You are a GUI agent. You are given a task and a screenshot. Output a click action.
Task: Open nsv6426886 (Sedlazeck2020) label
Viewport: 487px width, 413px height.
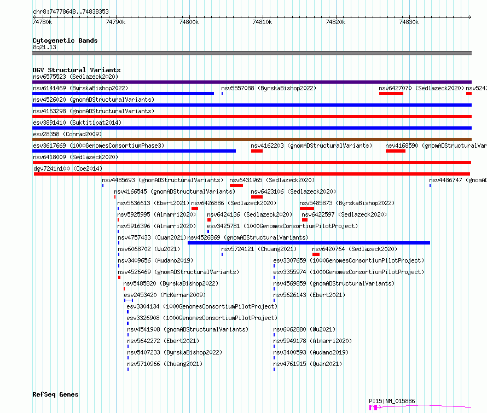(x=234, y=203)
